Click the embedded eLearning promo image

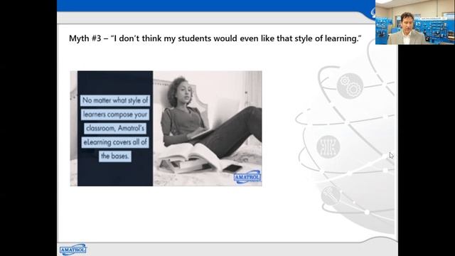[166, 128]
